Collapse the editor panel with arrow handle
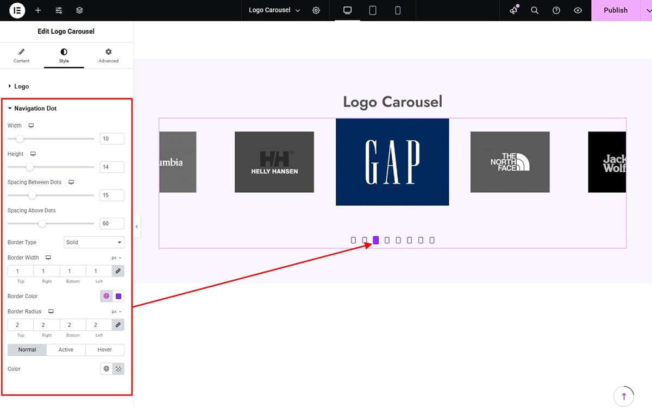Image resolution: width=652 pixels, height=409 pixels. coord(137,226)
